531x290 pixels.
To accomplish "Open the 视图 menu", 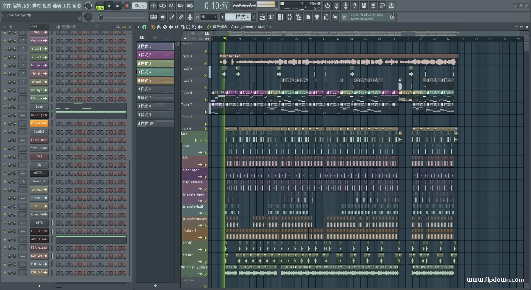I will [46, 6].
